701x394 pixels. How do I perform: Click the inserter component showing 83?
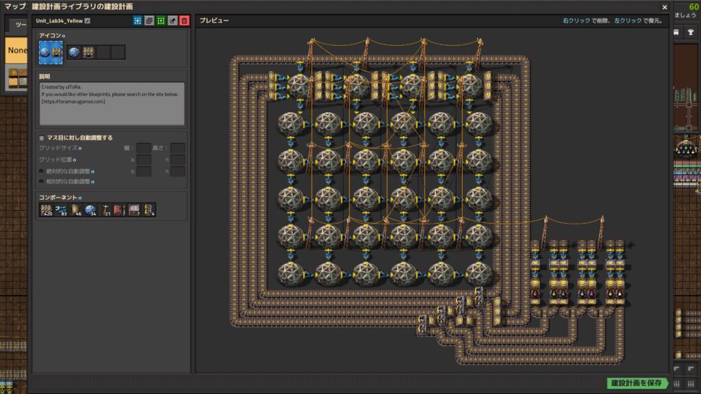pos(61,210)
